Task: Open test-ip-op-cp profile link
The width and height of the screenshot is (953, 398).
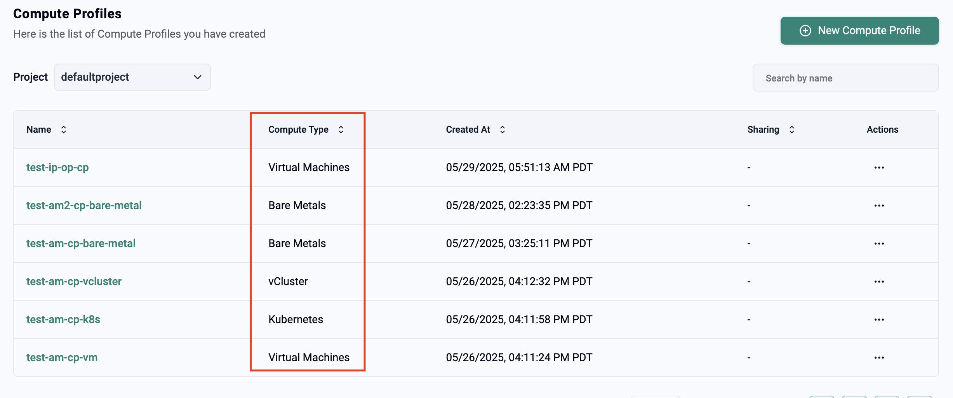Action: tap(57, 168)
